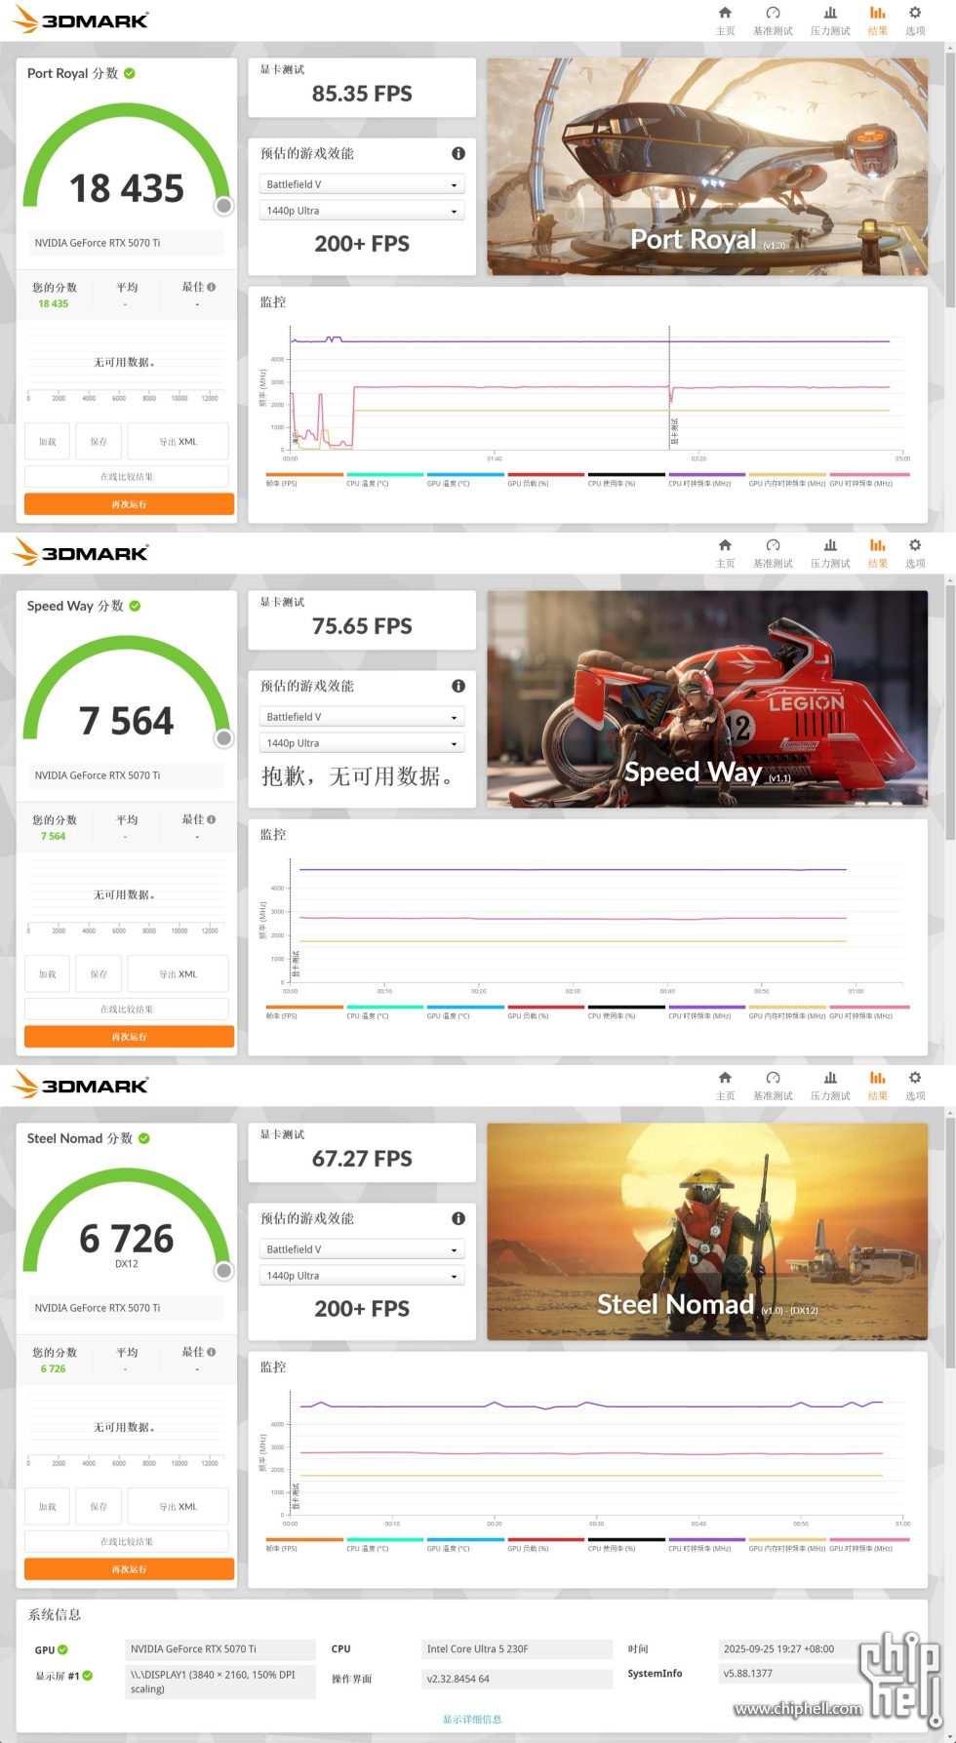This screenshot has width=956, height=1743.
Task: Click green check next to GPU in 系统信息
Action: [x=63, y=1649]
